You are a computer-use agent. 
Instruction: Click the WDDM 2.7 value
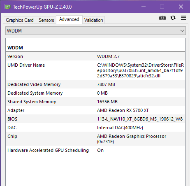(x=108, y=56)
